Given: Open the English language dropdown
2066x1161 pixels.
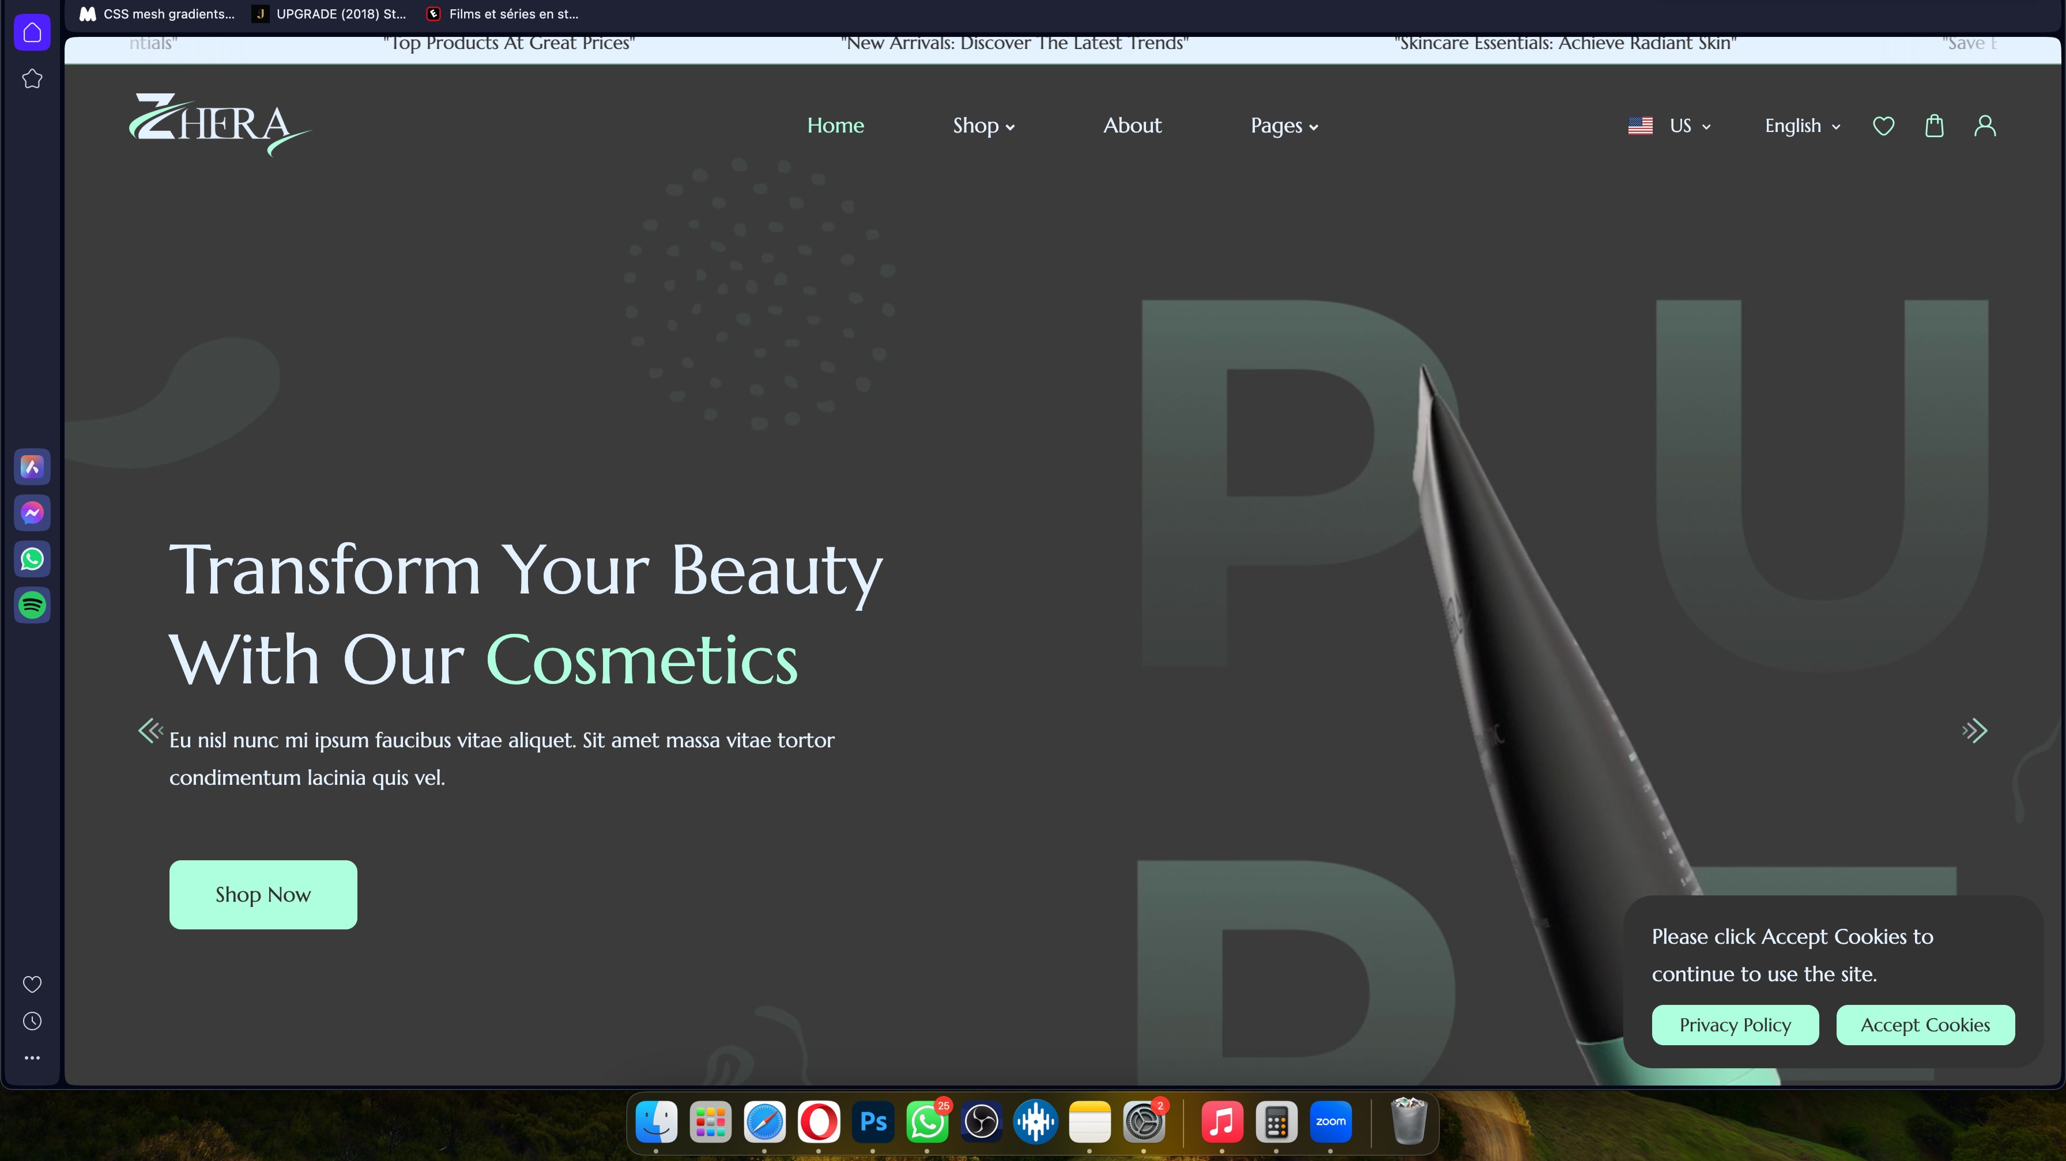Looking at the screenshot, I should (1802, 126).
